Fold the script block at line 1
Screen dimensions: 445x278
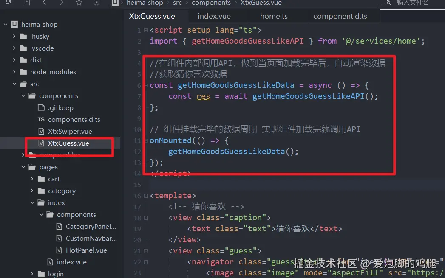coord(146,30)
